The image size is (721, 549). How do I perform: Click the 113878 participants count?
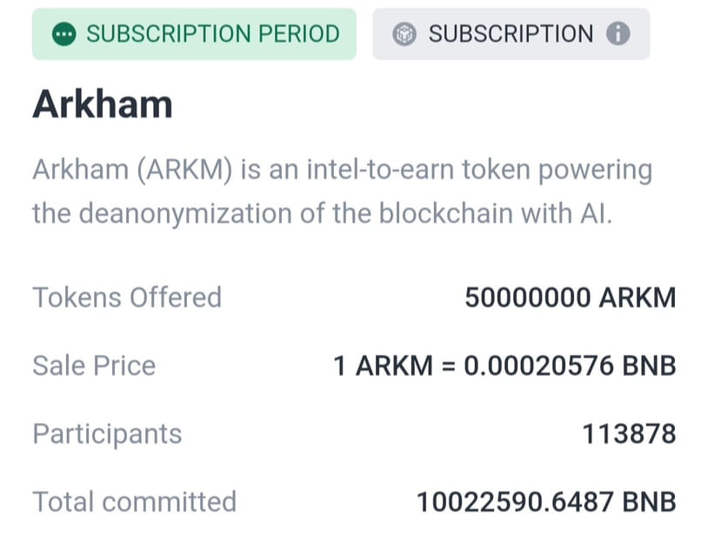[629, 434]
